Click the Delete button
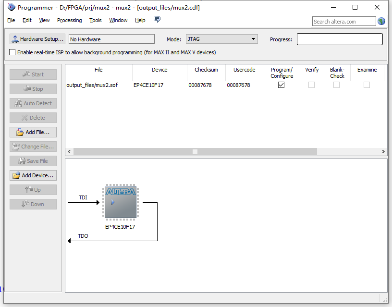This screenshot has width=392, height=307. click(x=33, y=118)
